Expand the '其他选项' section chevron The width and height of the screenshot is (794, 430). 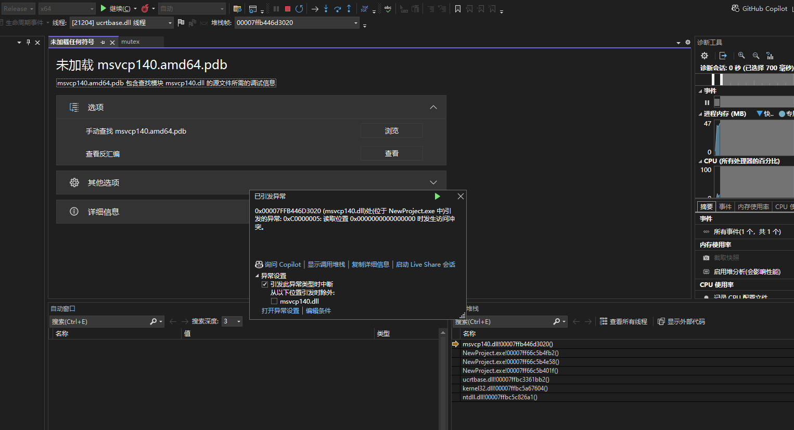tap(433, 183)
